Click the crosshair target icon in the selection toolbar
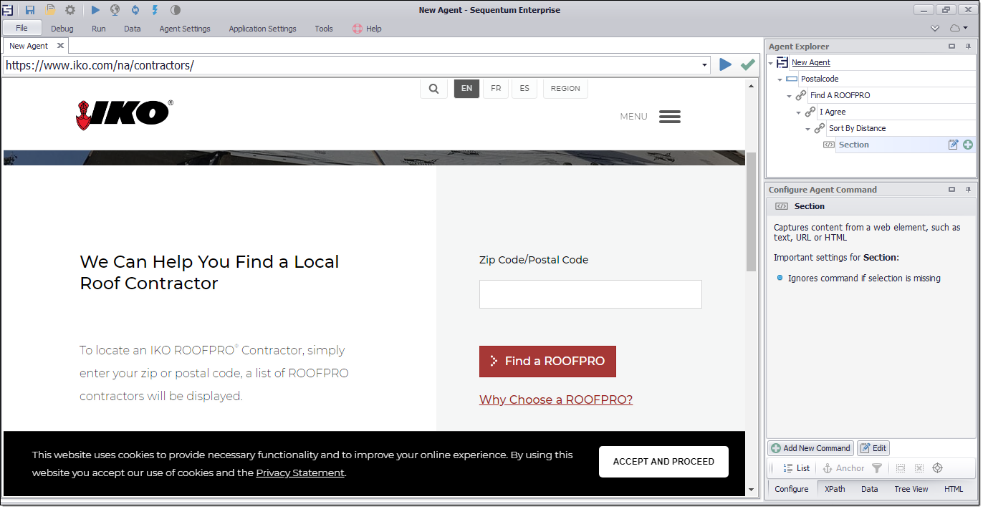Image resolution: width=983 pixels, height=509 pixels. [937, 468]
